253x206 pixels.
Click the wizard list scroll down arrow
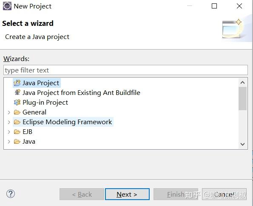[242, 144]
